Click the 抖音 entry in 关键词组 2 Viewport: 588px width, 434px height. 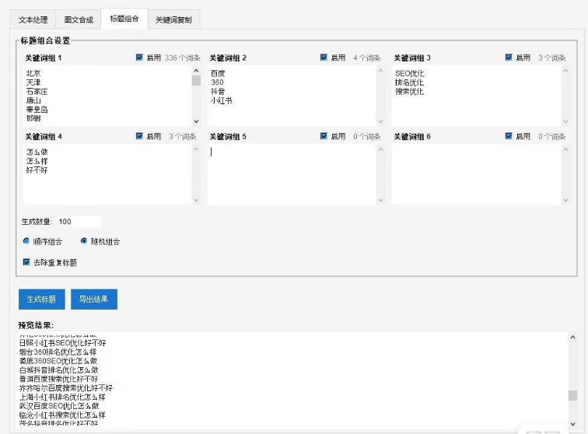click(x=218, y=91)
